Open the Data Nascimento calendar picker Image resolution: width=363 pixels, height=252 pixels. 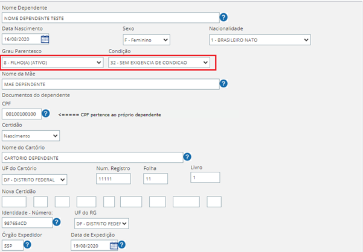click(45, 40)
